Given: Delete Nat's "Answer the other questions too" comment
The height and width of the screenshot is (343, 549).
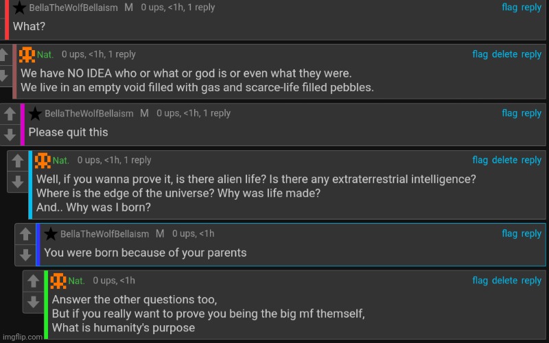Looking at the screenshot, I should coord(504,281).
